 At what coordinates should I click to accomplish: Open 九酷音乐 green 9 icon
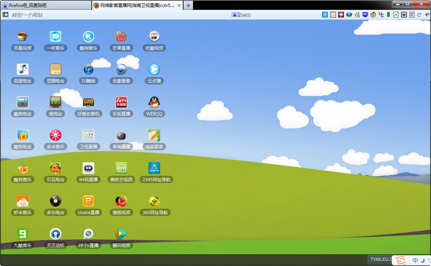[x=23, y=234]
